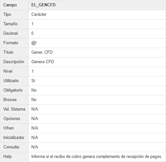Click the Título row label
Screen dimensions: 166x162
pyautogui.click(x=8, y=52)
